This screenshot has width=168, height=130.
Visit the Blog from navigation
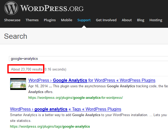click(x=141, y=20)
